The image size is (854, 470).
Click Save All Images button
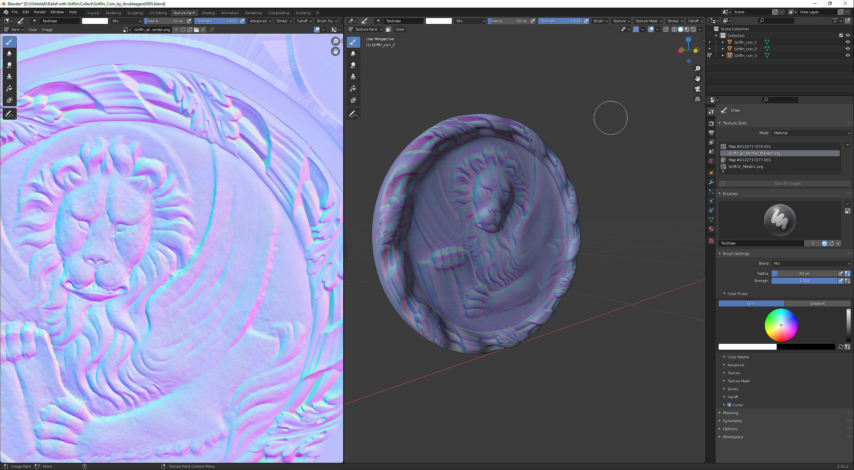pyautogui.click(x=784, y=184)
